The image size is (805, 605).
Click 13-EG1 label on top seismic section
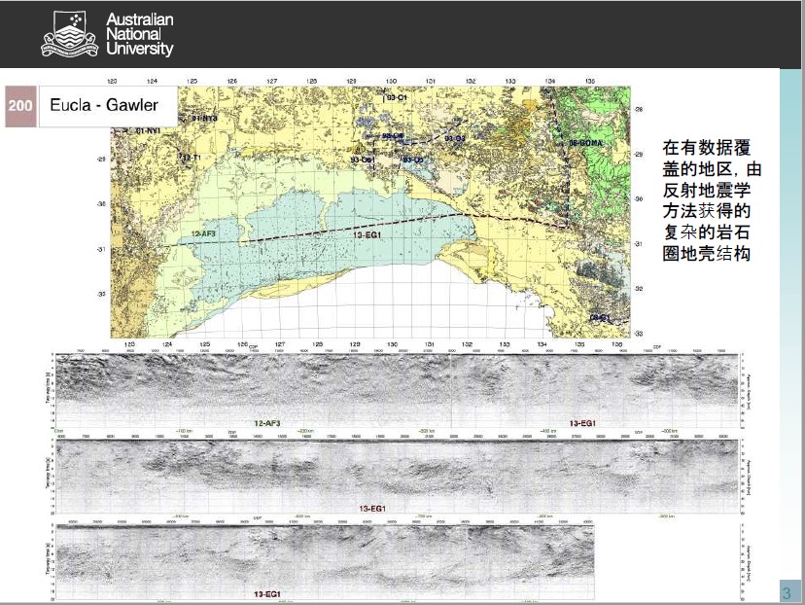point(582,424)
